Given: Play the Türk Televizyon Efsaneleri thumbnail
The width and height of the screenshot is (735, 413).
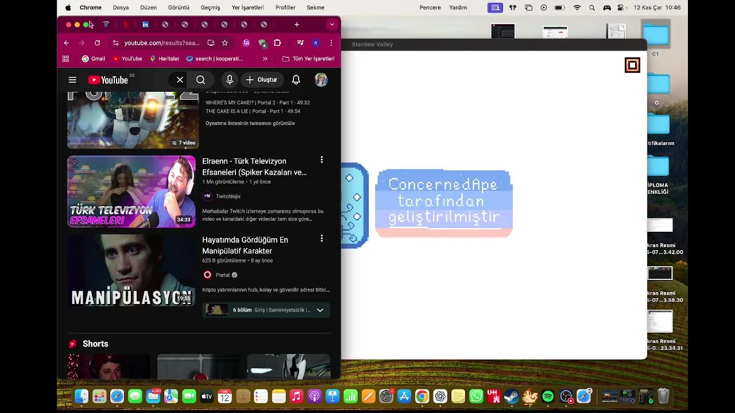Looking at the screenshot, I should point(131,192).
